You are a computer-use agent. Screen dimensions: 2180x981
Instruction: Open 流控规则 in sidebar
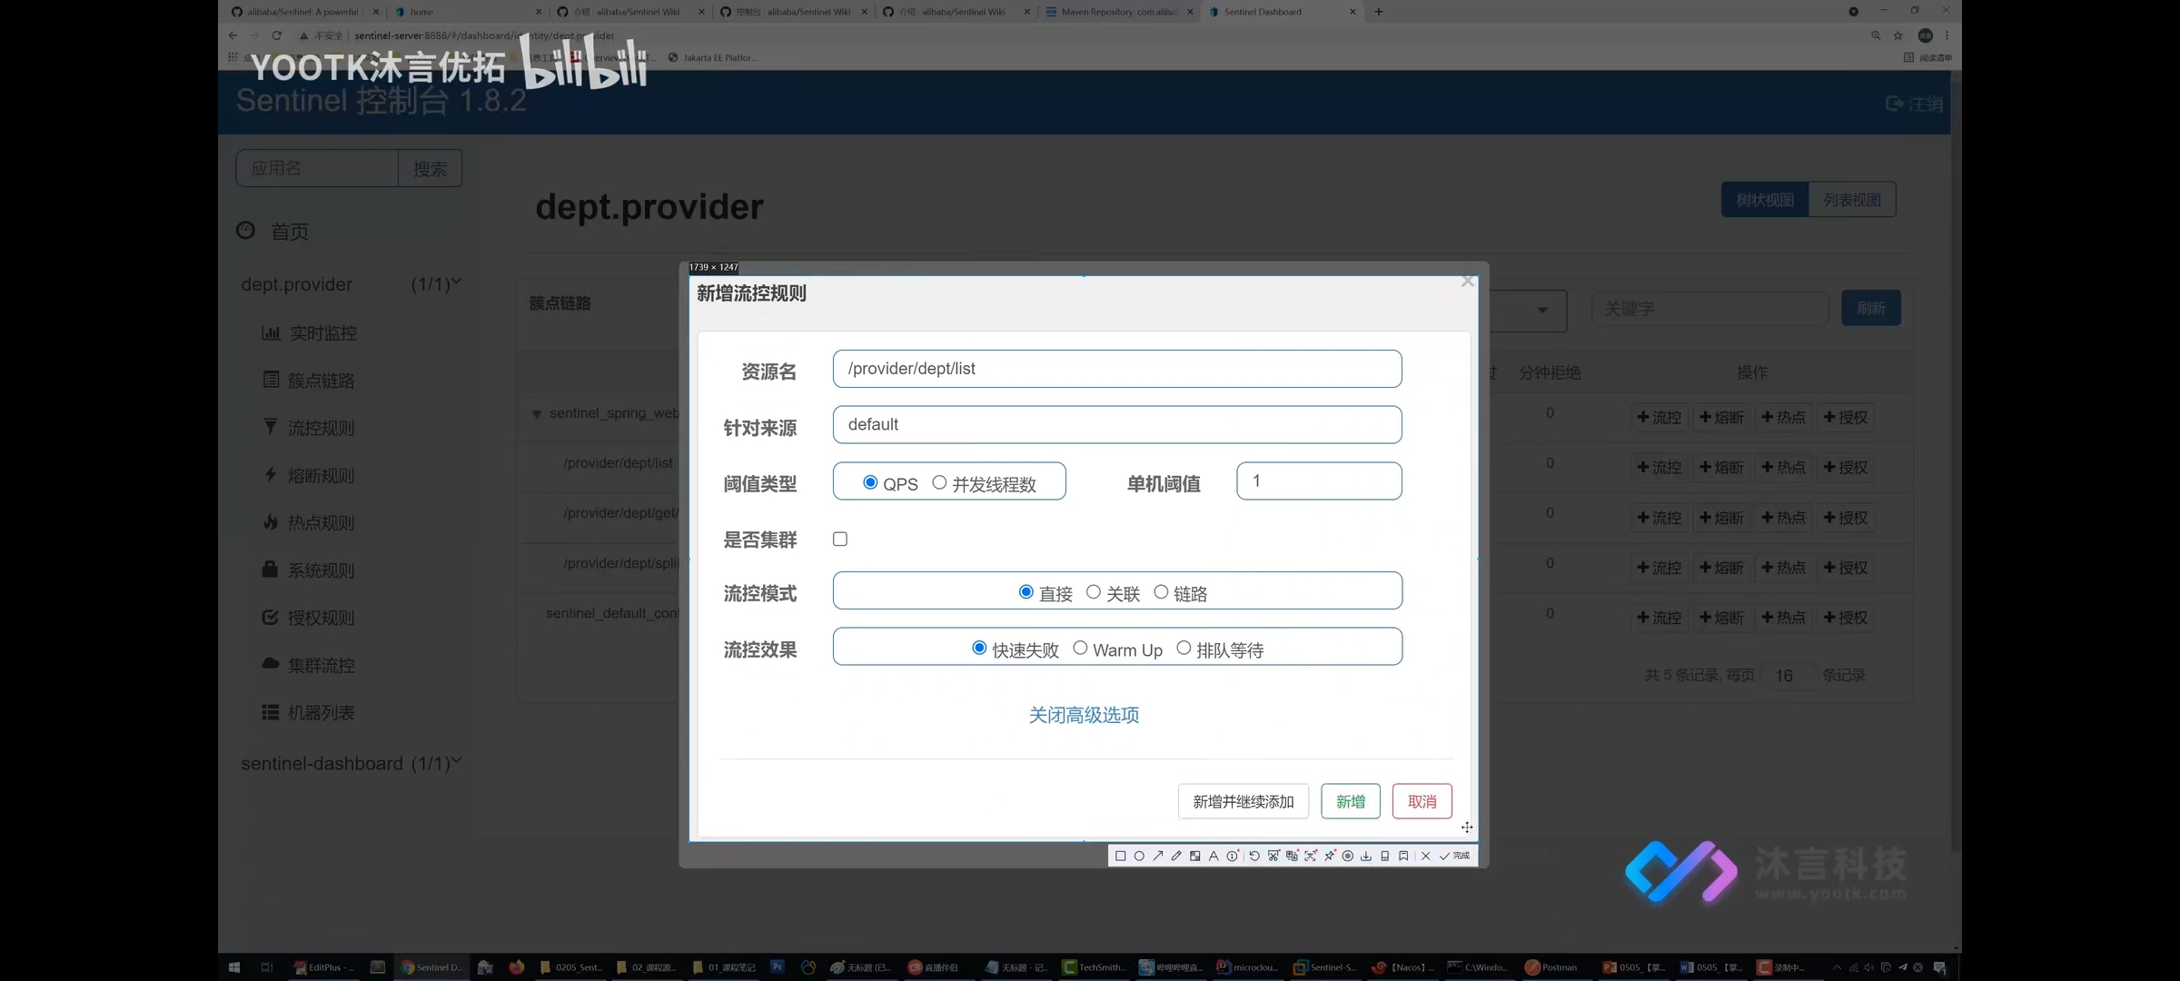tap(309, 428)
